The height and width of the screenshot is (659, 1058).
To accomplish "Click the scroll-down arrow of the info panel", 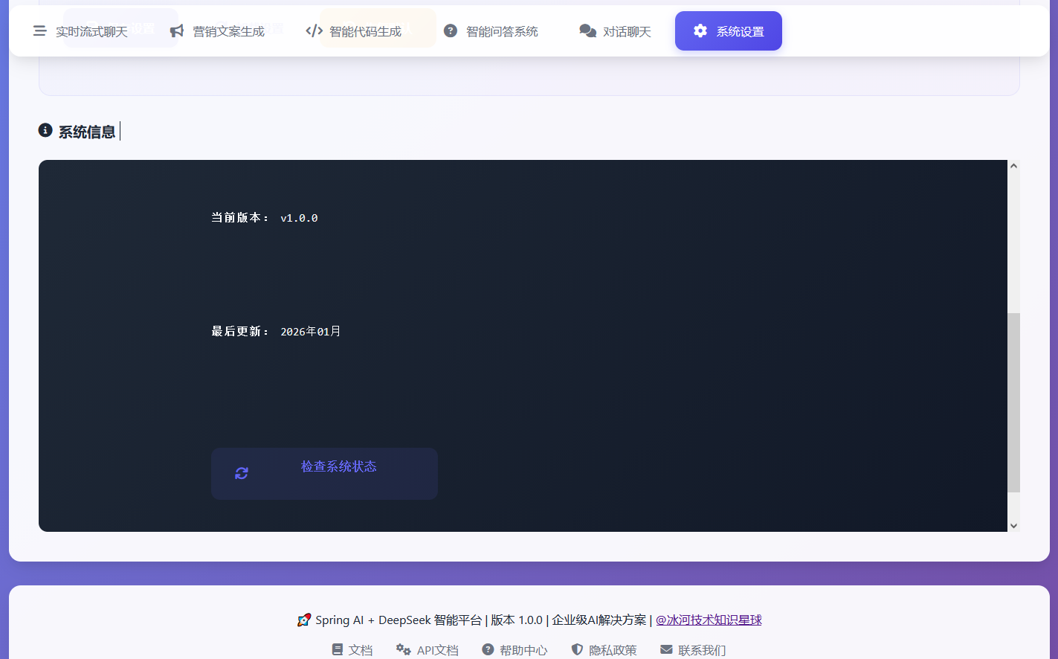I will pyautogui.click(x=1013, y=525).
